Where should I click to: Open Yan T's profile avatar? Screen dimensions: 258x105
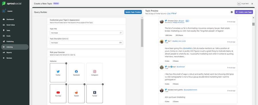(x=162, y=42)
